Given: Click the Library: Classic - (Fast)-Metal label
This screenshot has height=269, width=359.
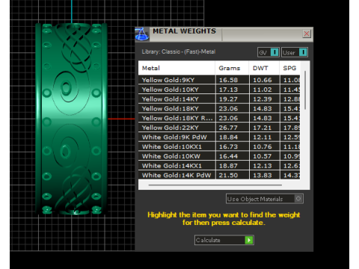Looking at the screenshot, I should [x=179, y=52].
